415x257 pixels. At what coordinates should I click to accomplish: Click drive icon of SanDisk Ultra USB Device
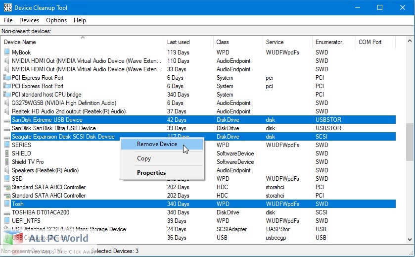point(7,129)
